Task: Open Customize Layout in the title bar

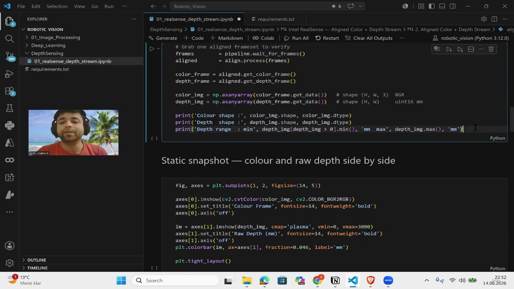Action: (421, 6)
